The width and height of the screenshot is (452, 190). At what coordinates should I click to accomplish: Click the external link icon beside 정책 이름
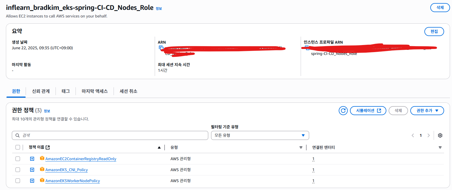[48, 147]
